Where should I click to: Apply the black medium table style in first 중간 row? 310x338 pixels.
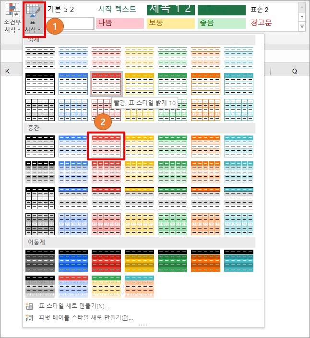(x=40, y=146)
